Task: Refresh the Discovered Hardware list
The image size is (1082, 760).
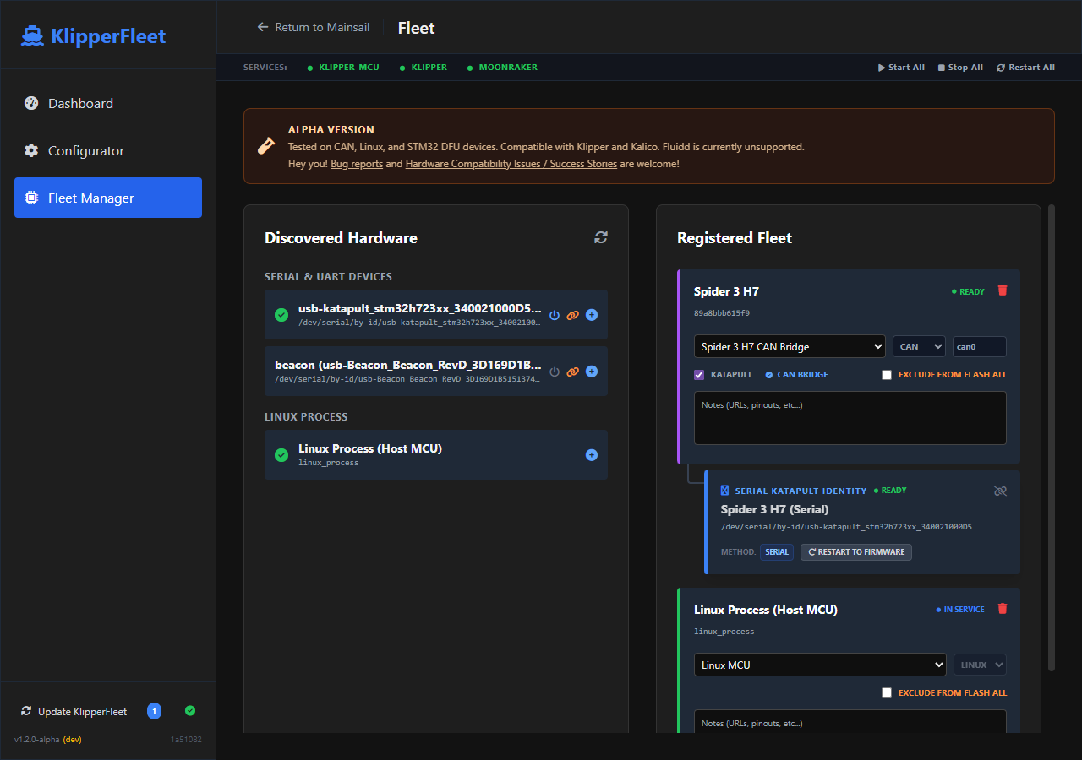Action: [x=601, y=237]
